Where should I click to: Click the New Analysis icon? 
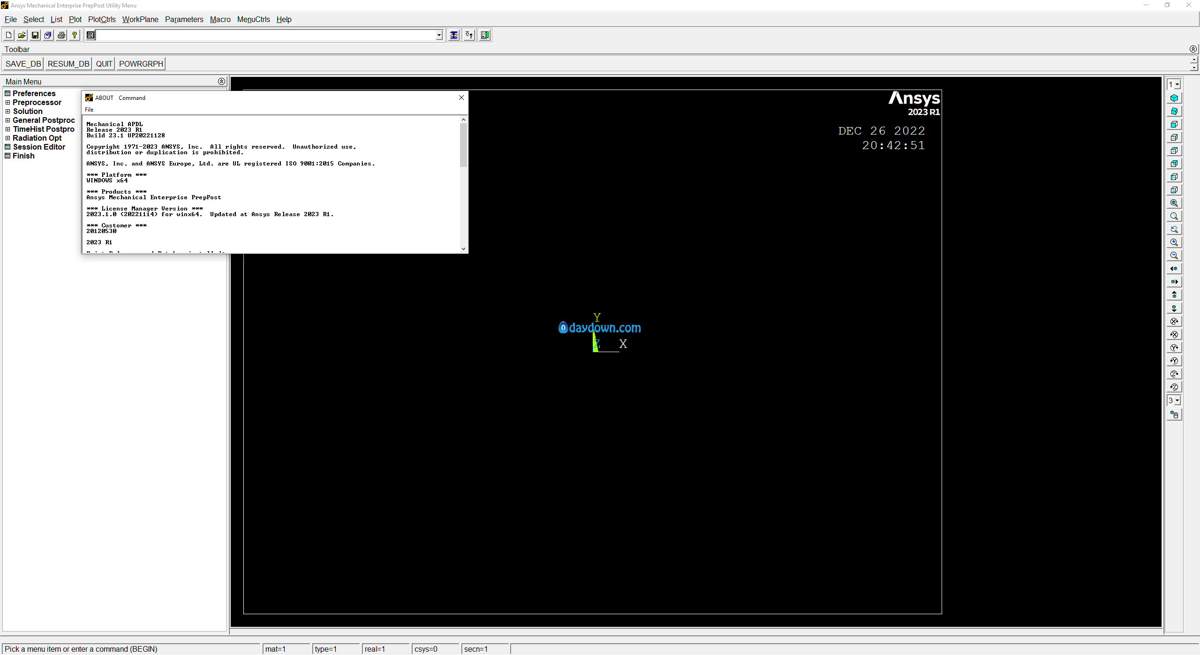coord(8,35)
